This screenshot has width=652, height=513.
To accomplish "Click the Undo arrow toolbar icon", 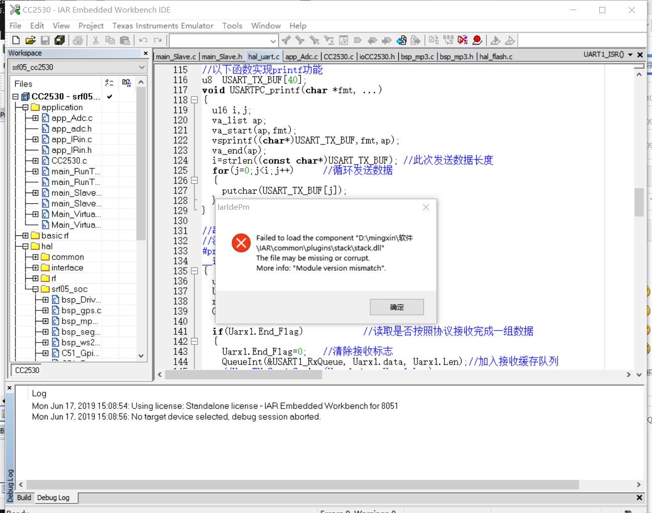I will (x=143, y=40).
